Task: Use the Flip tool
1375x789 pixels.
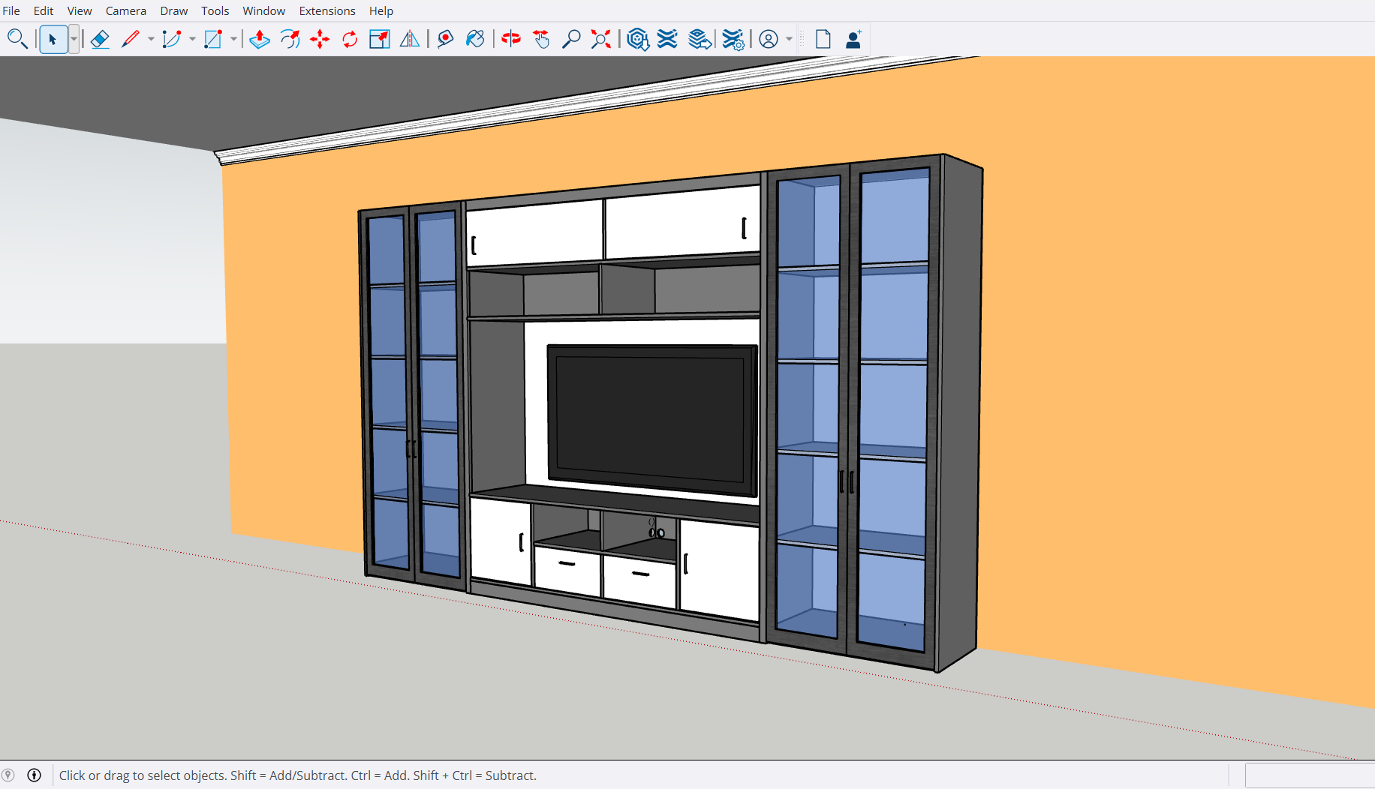Action: (x=409, y=39)
